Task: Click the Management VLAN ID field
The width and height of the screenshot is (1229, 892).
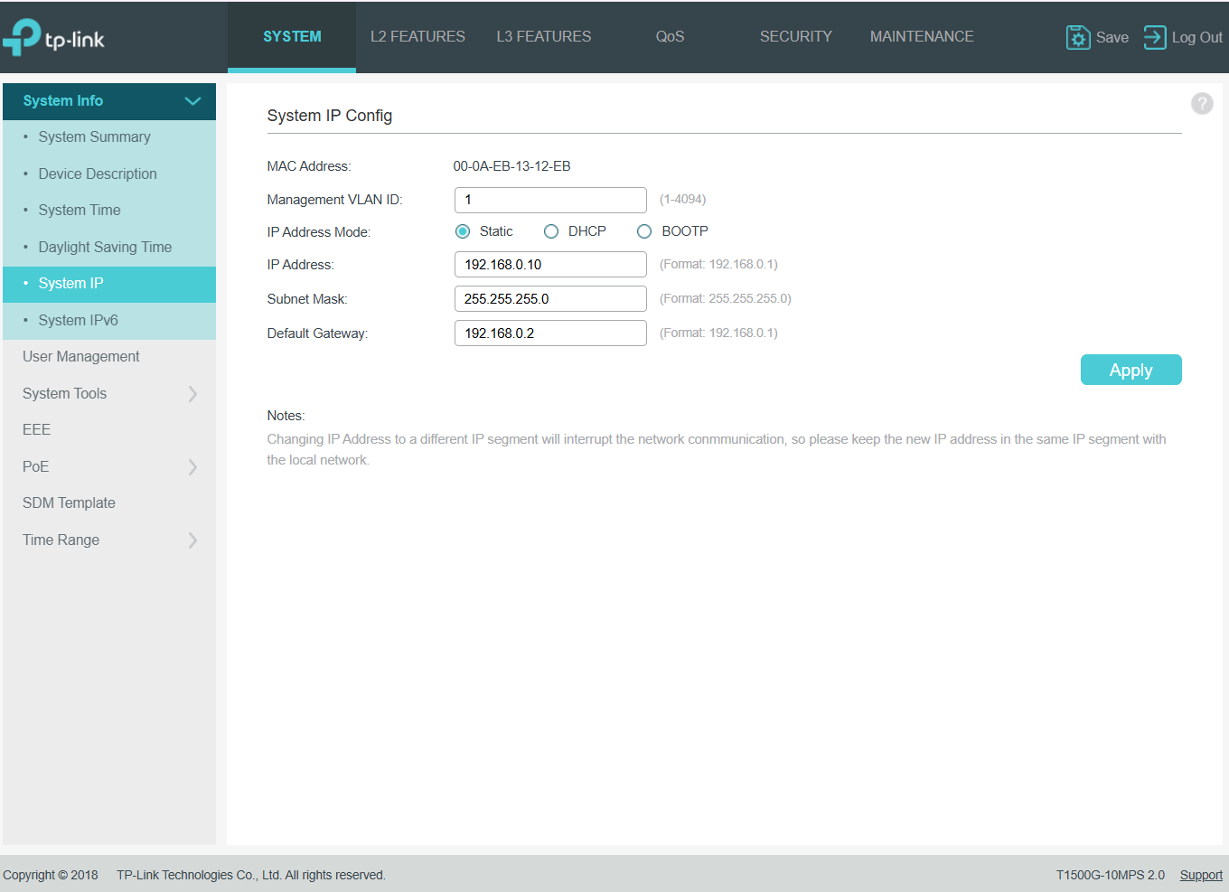Action: (x=549, y=200)
